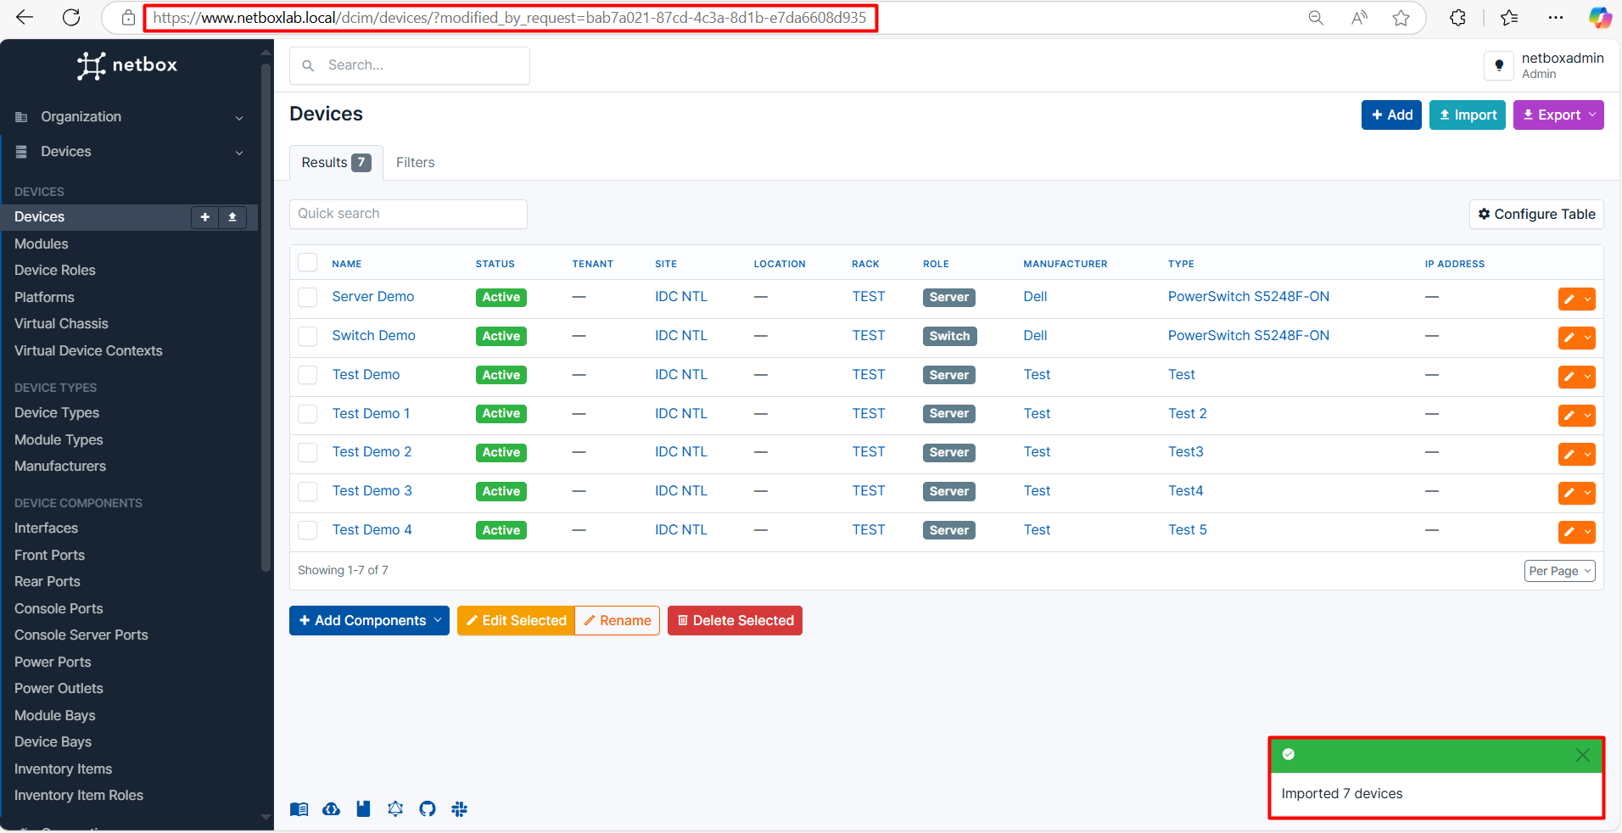This screenshot has width=1622, height=833.
Task: Open the Per Page dropdown
Action: coord(1559,571)
